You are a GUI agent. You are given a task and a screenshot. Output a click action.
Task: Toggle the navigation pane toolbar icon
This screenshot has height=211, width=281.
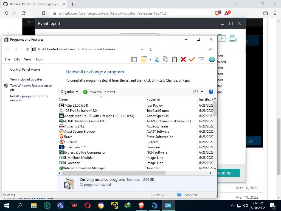134,59
